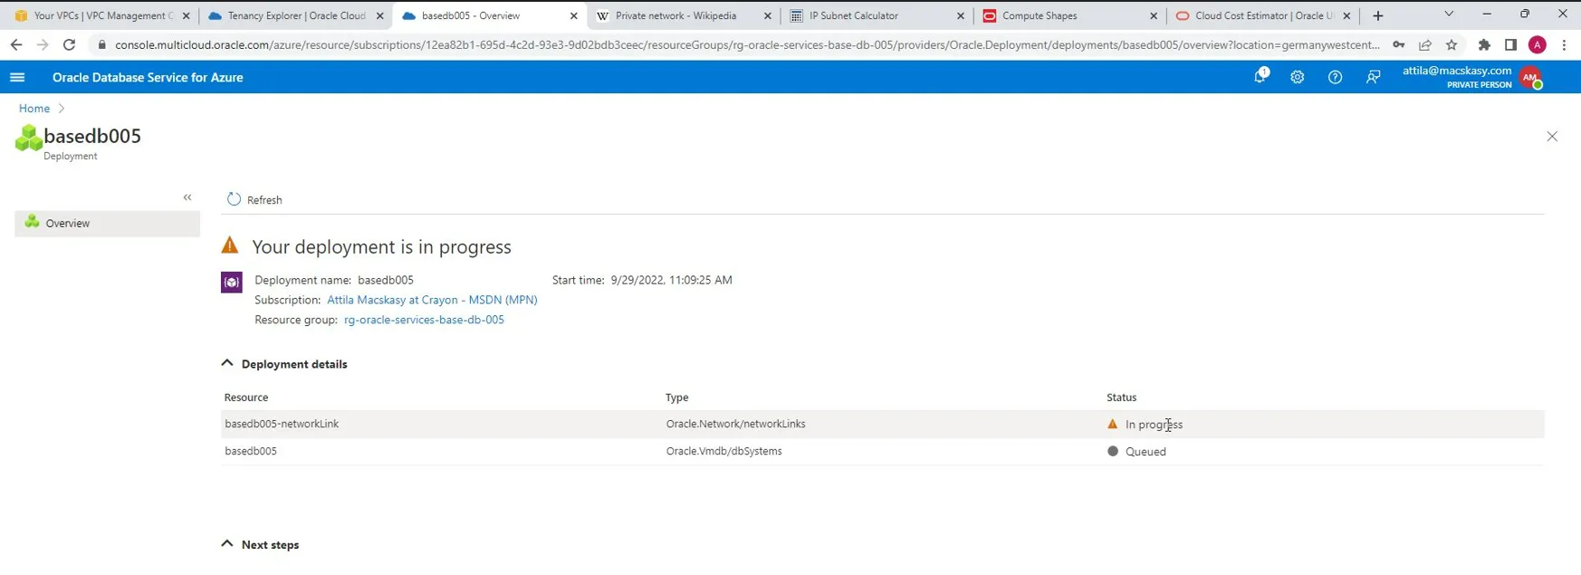Open the Chrome profile avatar
This screenshot has width=1581, height=575.
1538,44
